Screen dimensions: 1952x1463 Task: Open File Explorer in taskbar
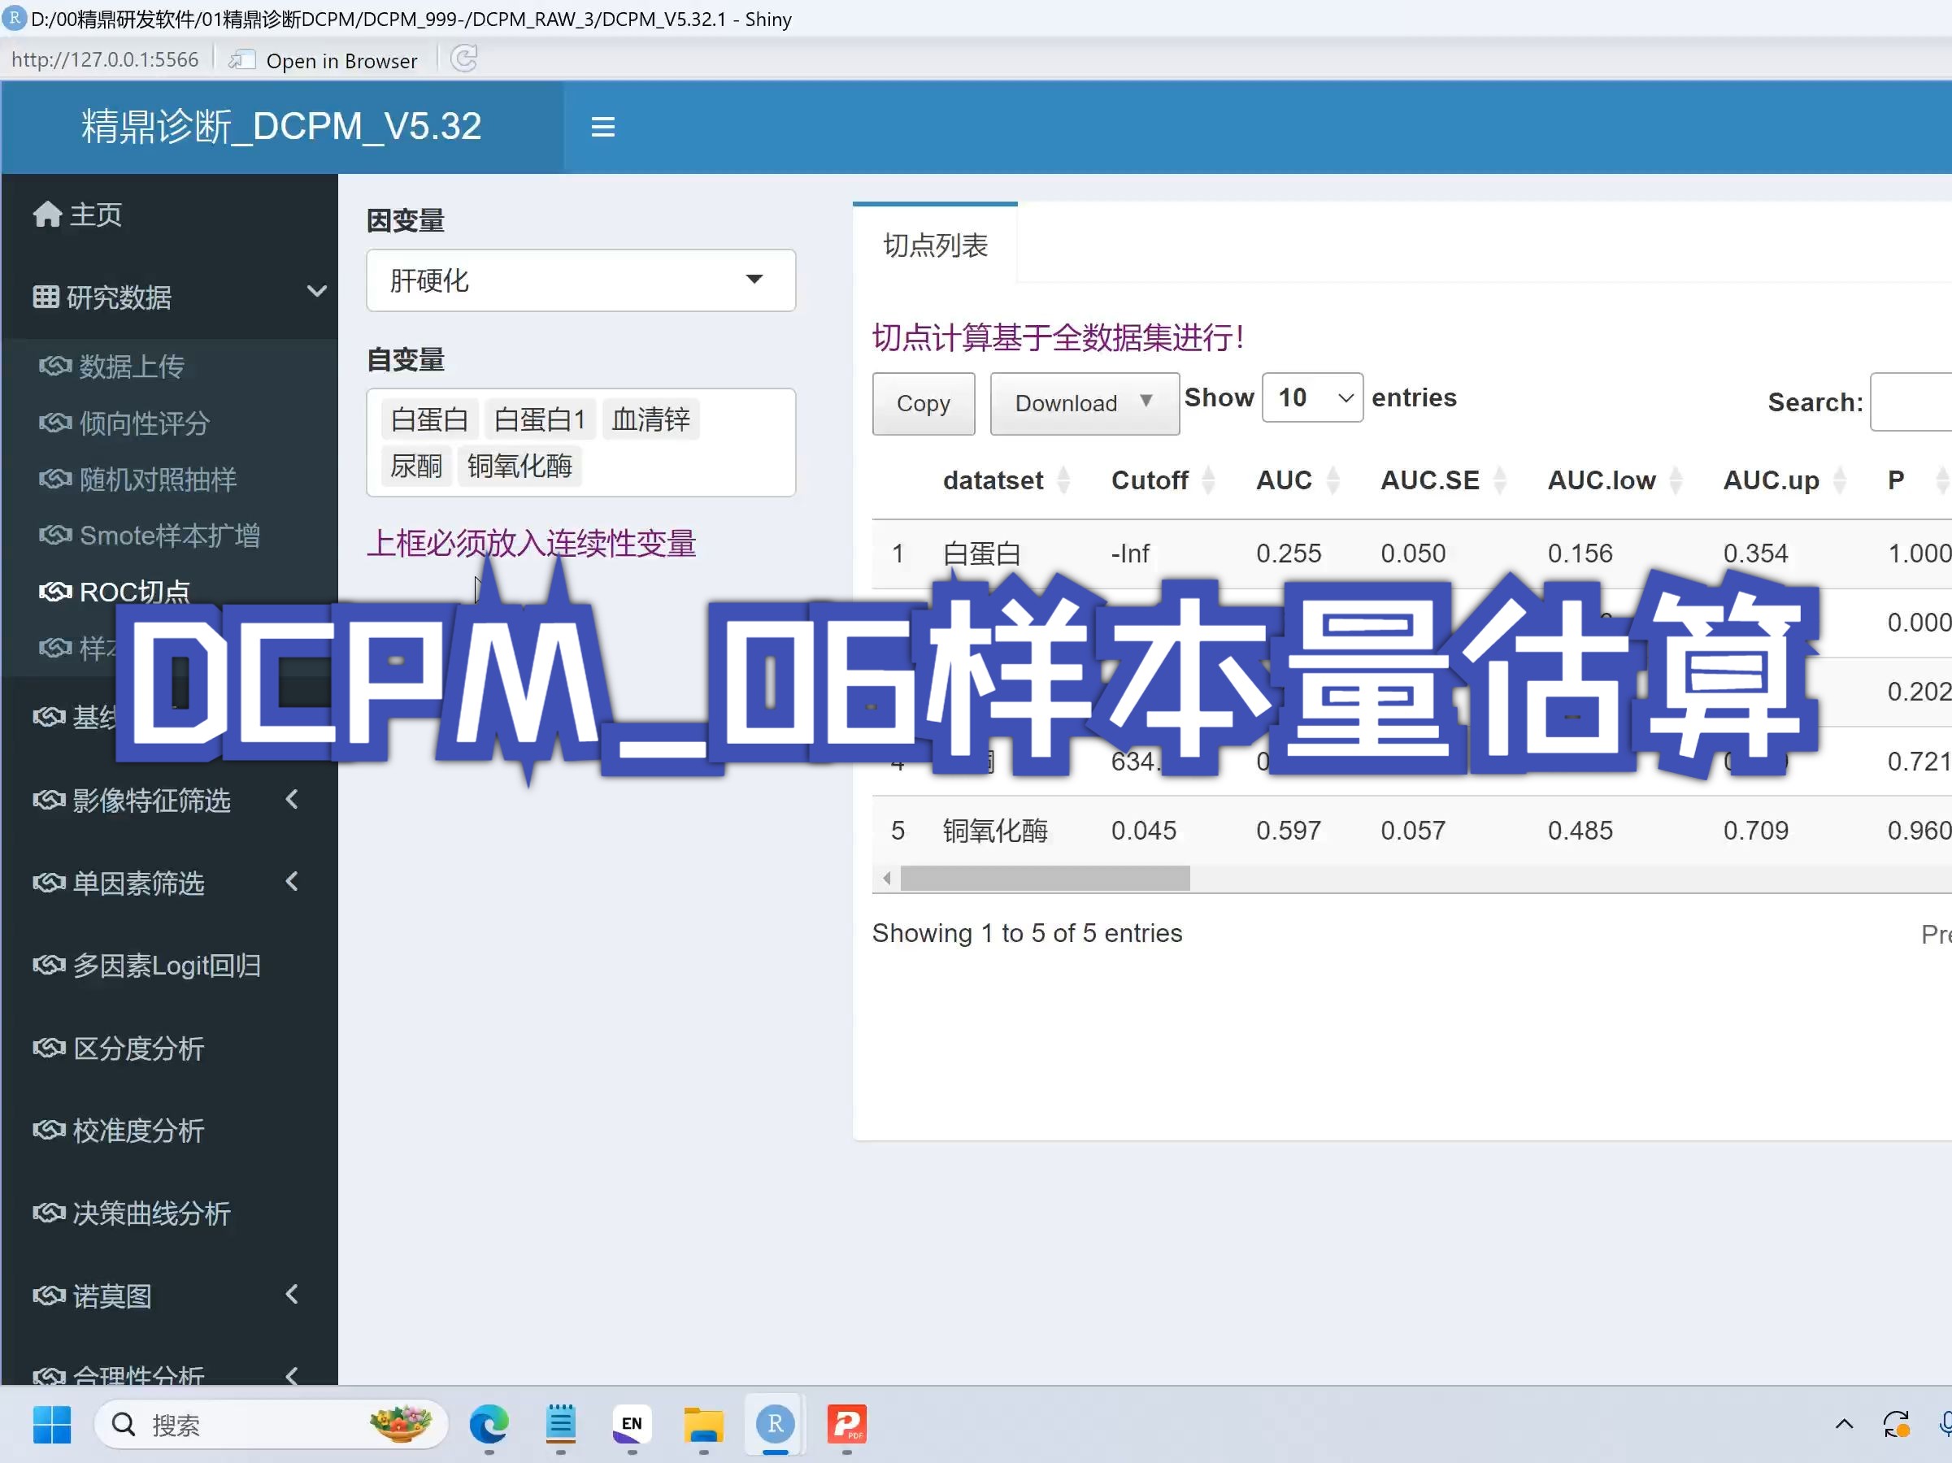point(703,1423)
